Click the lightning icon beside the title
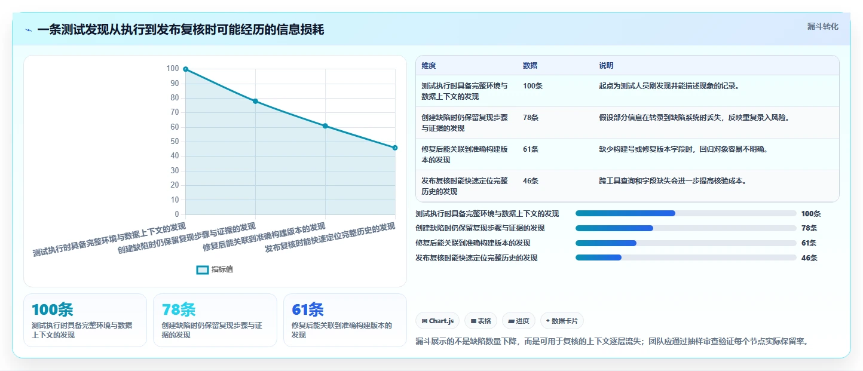The height and width of the screenshot is (371, 863). pyautogui.click(x=28, y=30)
